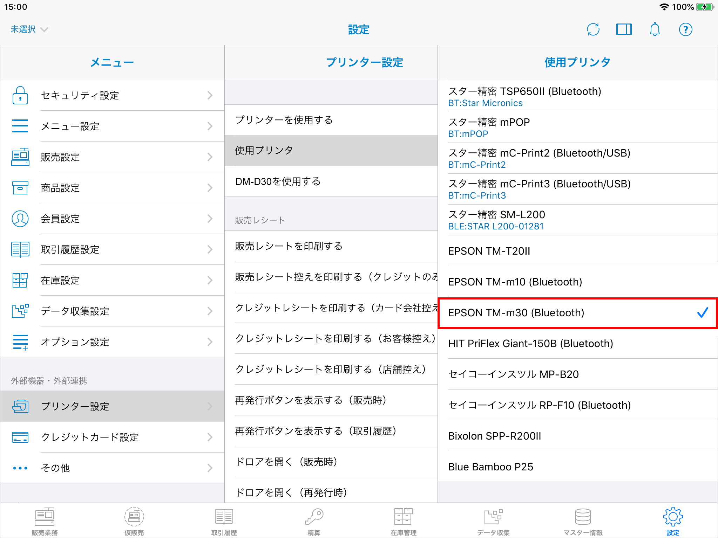718x538 pixels.
Task: Open その他 menu row
Action: (x=112, y=468)
